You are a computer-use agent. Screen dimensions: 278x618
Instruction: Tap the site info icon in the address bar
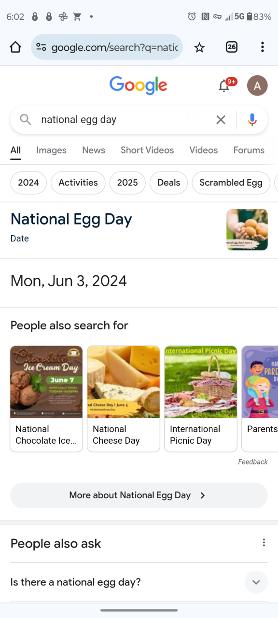[x=42, y=47]
